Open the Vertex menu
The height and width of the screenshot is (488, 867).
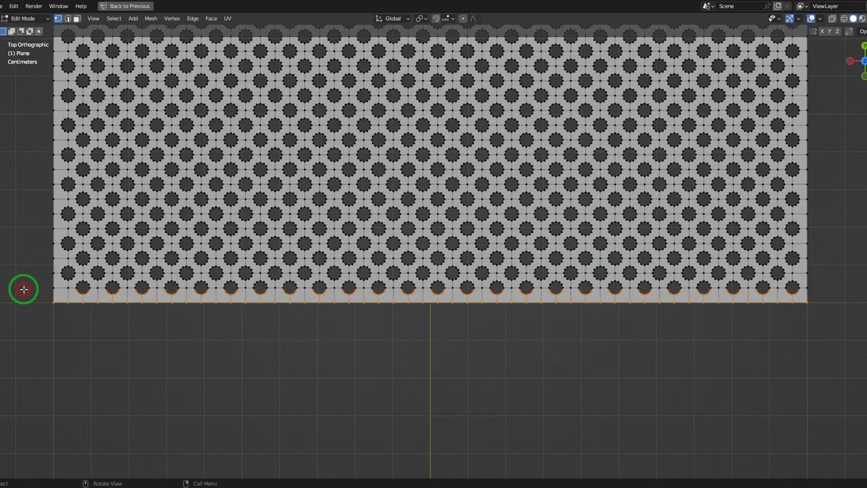point(172,18)
